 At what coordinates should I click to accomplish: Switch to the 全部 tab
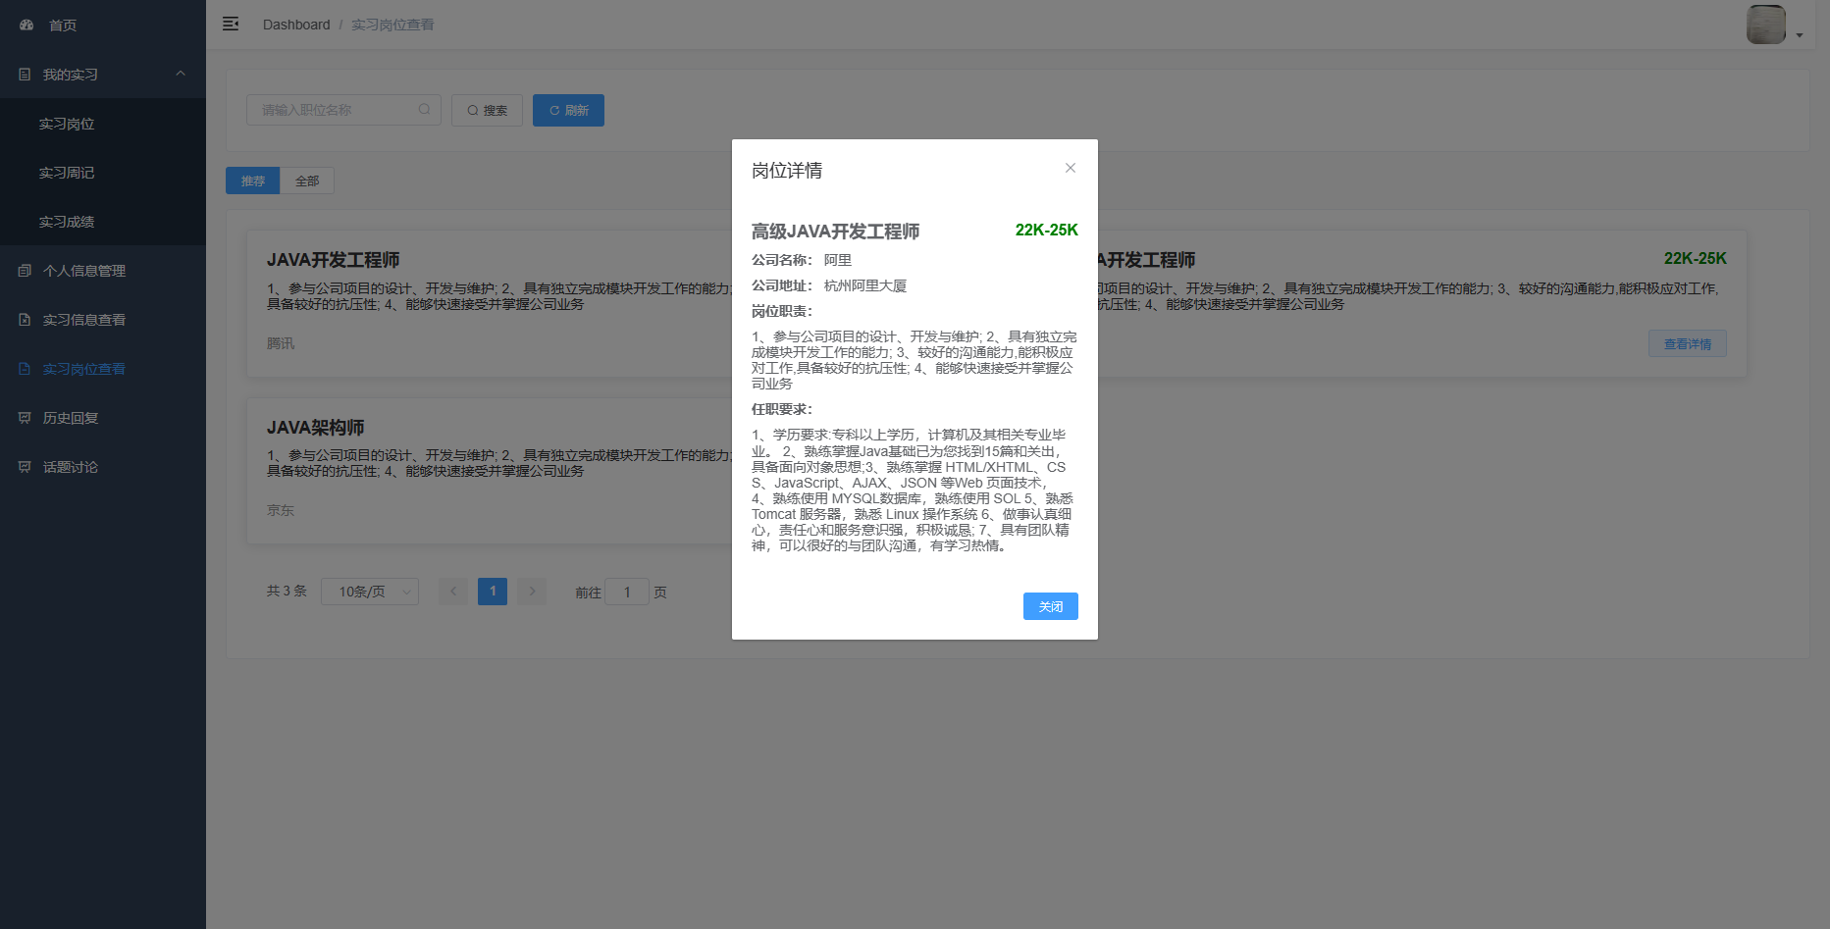[307, 181]
